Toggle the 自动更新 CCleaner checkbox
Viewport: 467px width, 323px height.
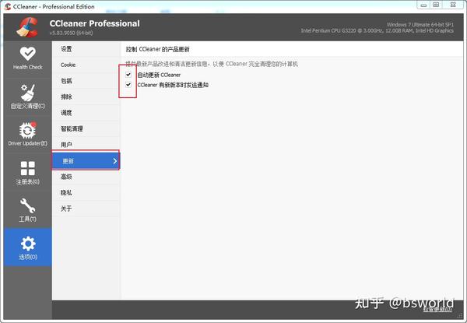click(128, 75)
